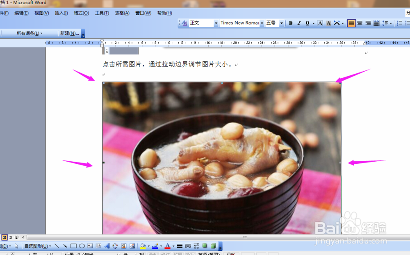This screenshot has width=410, height=255.
Task: Open the font name dropdown
Action: (x=262, y=23)
